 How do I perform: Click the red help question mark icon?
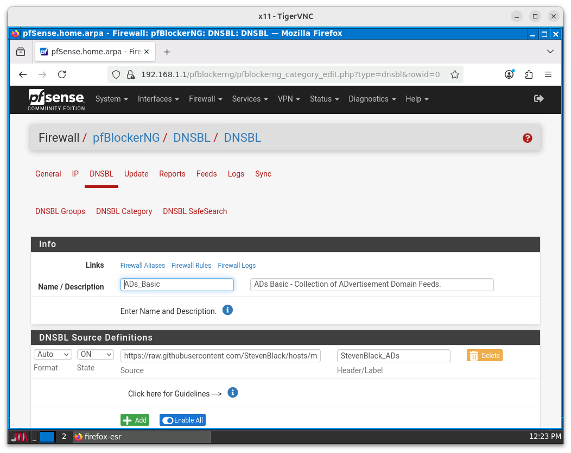[x=527, y=138]
